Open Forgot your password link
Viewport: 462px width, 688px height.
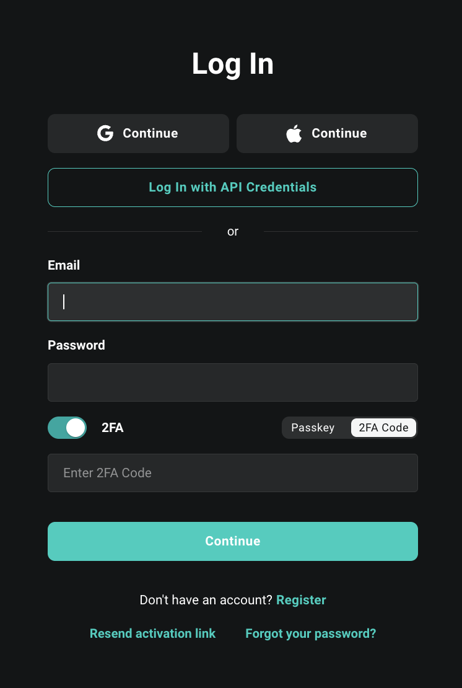click(x=311, y=633)
